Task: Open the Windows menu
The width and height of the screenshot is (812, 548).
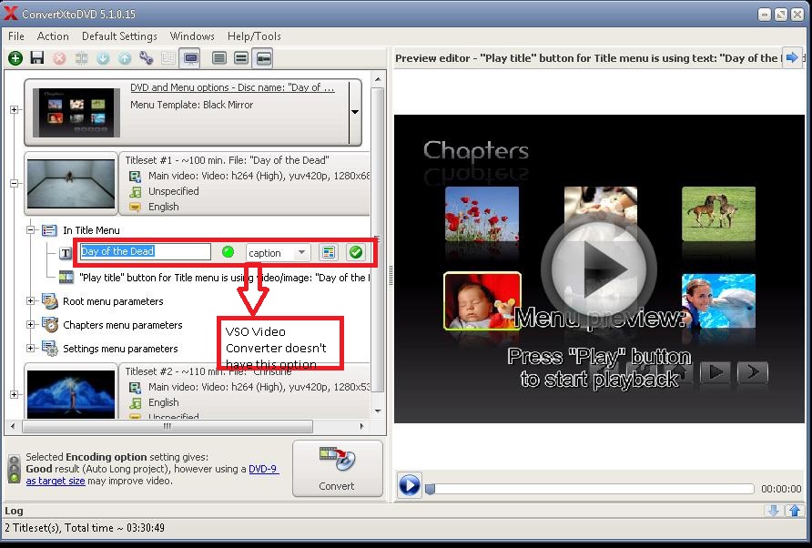Action: tap(192, 36)
